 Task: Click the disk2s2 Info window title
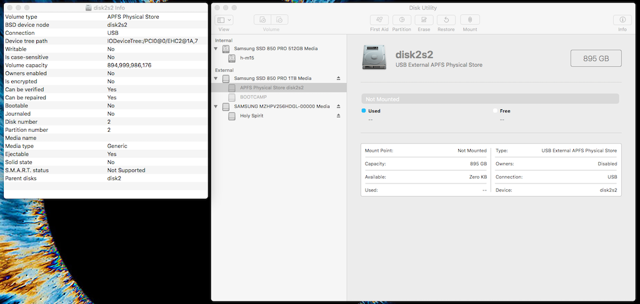109,7
